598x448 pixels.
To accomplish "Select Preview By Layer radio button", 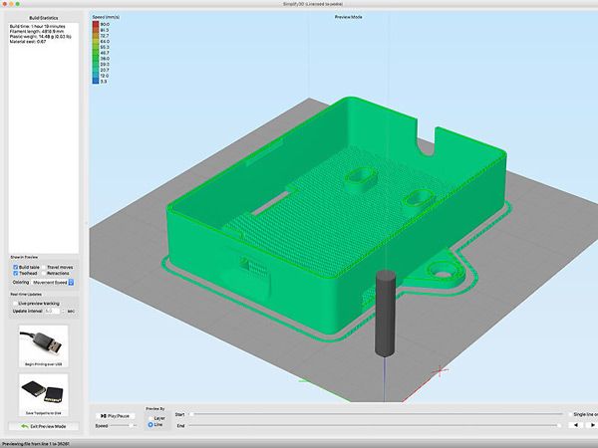I will 149,418.
